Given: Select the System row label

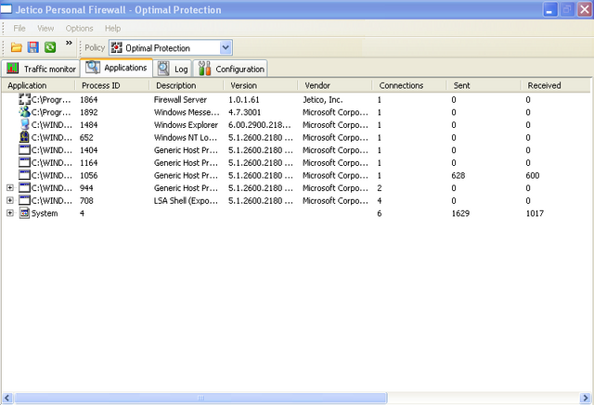Looking at the screenshot, I should [x=45, y=213].
